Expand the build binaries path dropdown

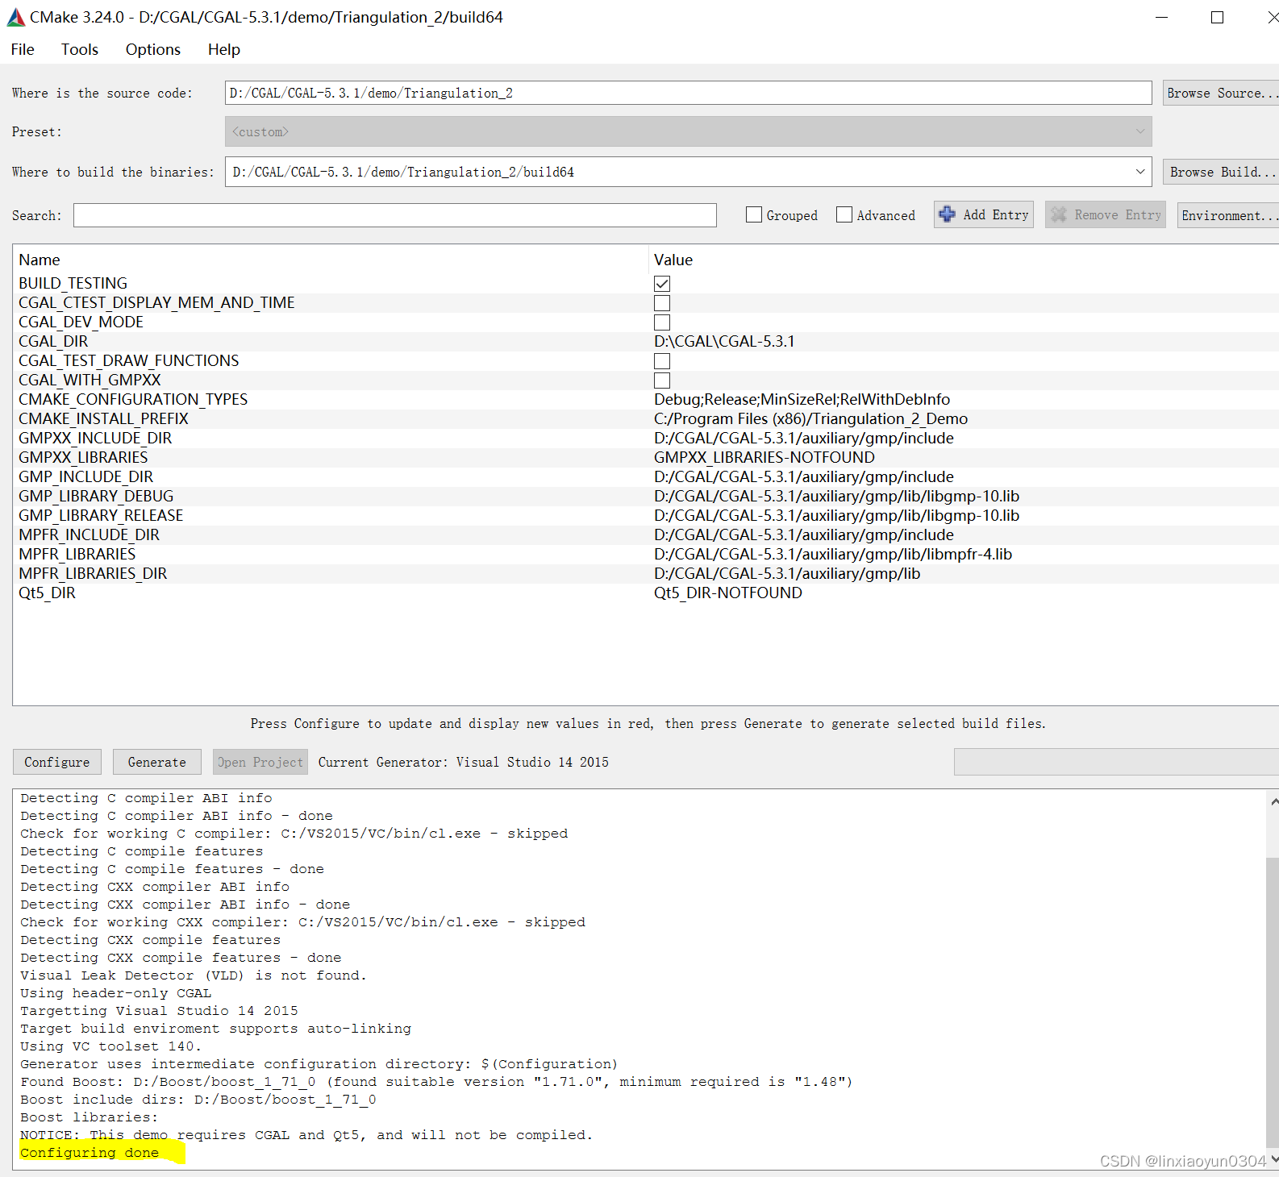coord(1140,172)
